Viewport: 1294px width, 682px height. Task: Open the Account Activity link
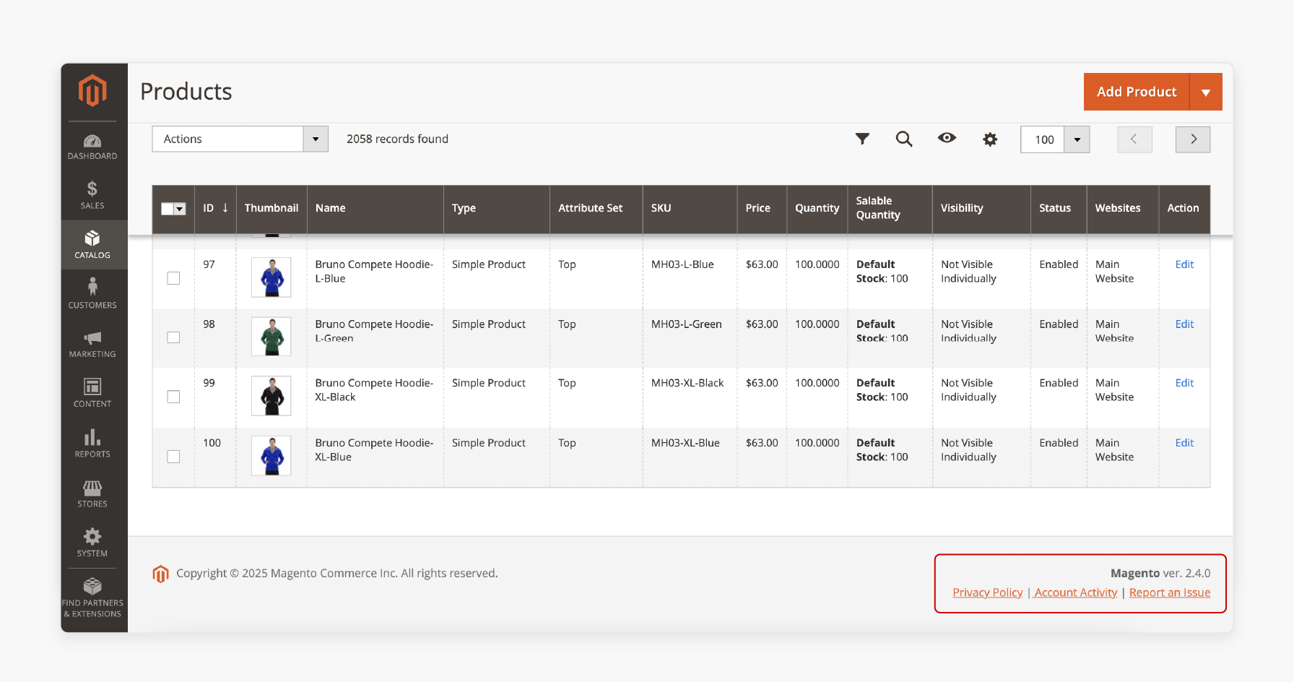point(1075,592)
